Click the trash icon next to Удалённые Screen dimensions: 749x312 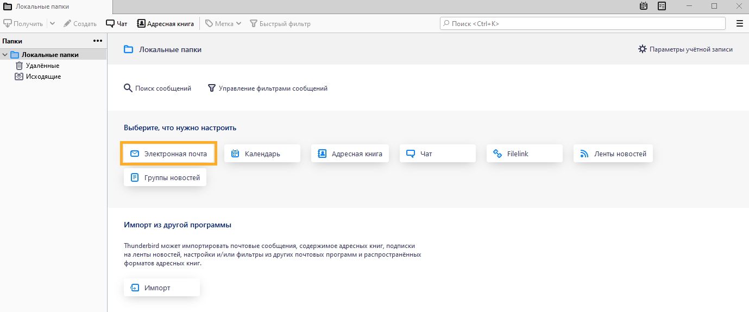19,66
